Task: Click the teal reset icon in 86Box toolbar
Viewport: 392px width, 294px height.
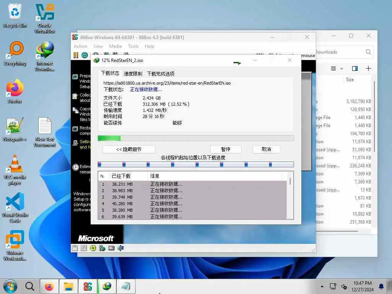Action: coord(85,55)
